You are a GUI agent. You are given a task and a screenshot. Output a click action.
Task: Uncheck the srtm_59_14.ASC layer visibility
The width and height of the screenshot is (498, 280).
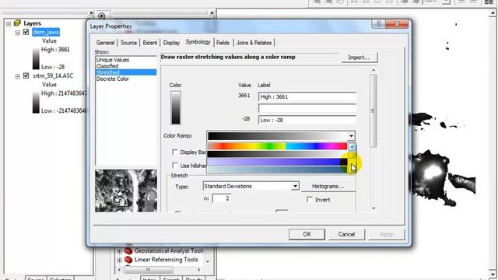tap(26, 76)
